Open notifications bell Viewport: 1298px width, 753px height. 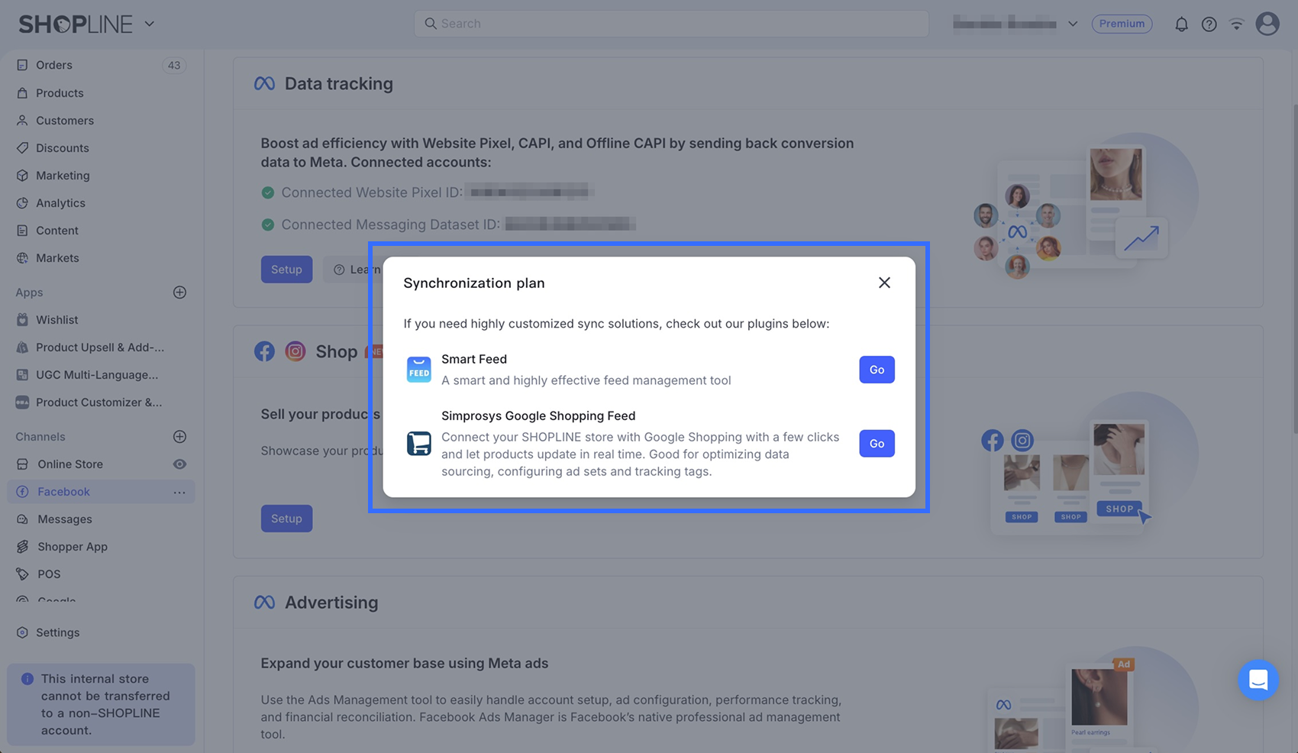[x=1181, y=24]
